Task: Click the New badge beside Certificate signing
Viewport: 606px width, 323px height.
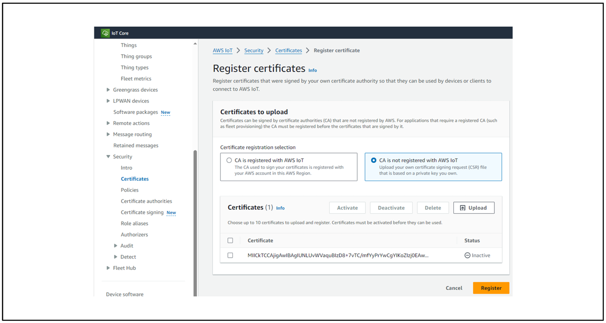Action: coord(171,213)
